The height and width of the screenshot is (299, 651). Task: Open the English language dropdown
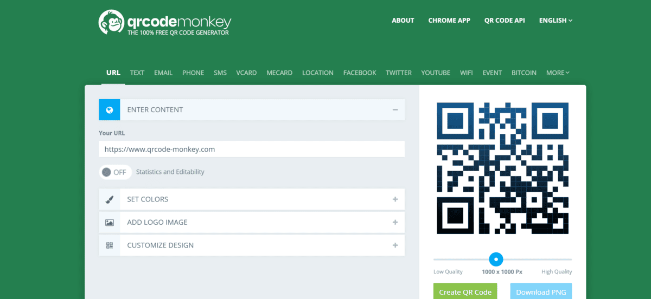[556, 21]
